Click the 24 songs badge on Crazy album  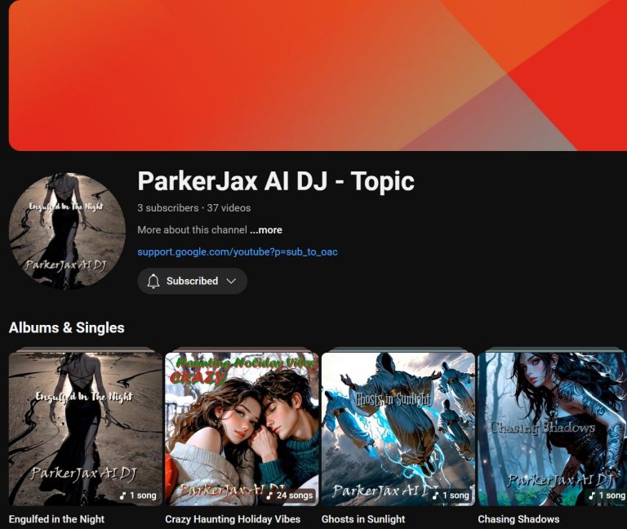(x=290, y=496)
